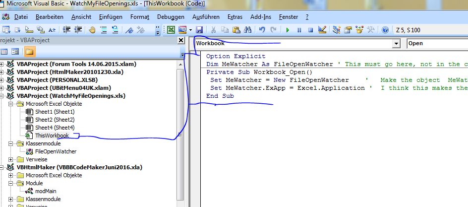
Task: Open the Ansicht menu
Action: 81,17
